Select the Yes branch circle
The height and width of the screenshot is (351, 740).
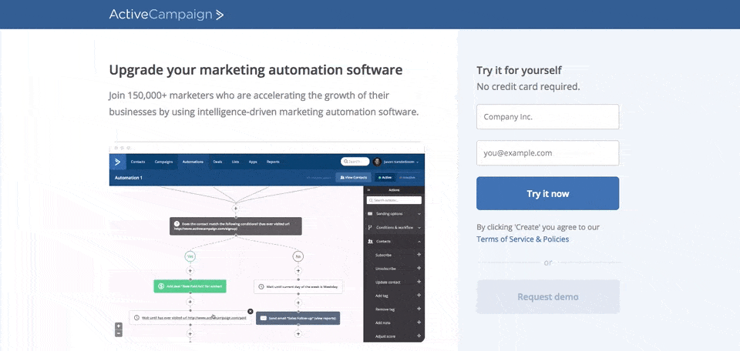(x=190, y=256)
